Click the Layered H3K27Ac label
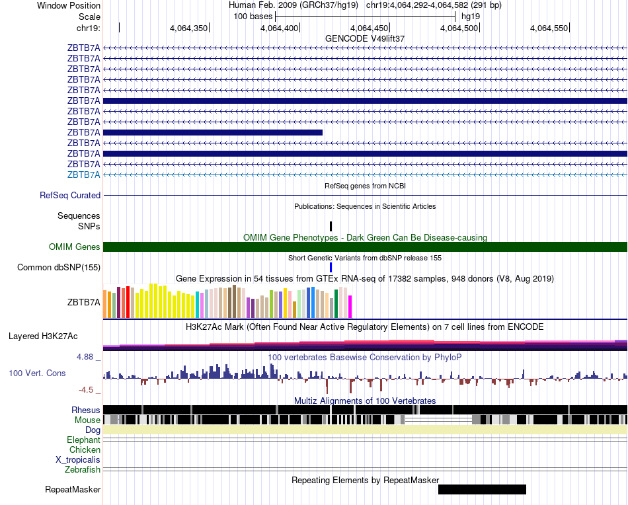The image size is (628, 505). click(43, 336)
